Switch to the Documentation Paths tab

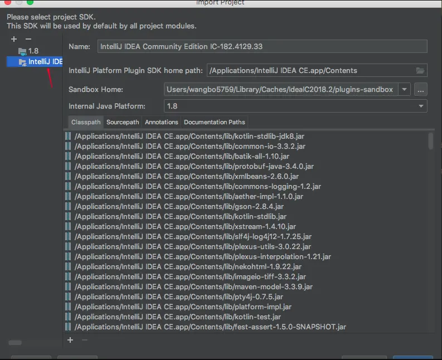[x=215, y=122]
